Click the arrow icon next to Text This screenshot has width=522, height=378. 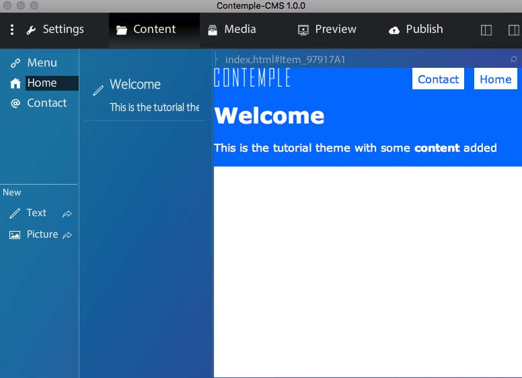coord(67,214)
